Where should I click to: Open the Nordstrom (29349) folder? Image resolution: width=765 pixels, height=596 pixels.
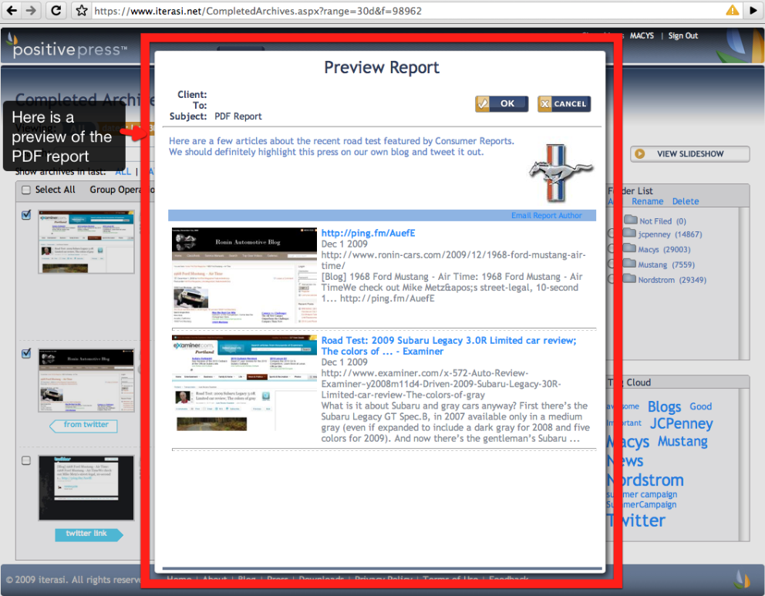pyautogui.click(x=672, y=280)
